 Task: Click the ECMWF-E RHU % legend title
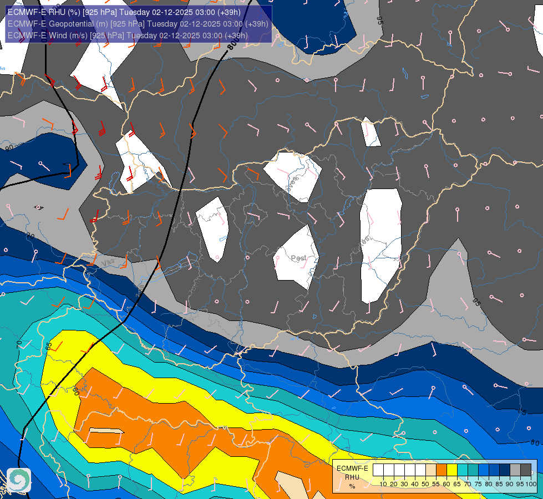352,477
